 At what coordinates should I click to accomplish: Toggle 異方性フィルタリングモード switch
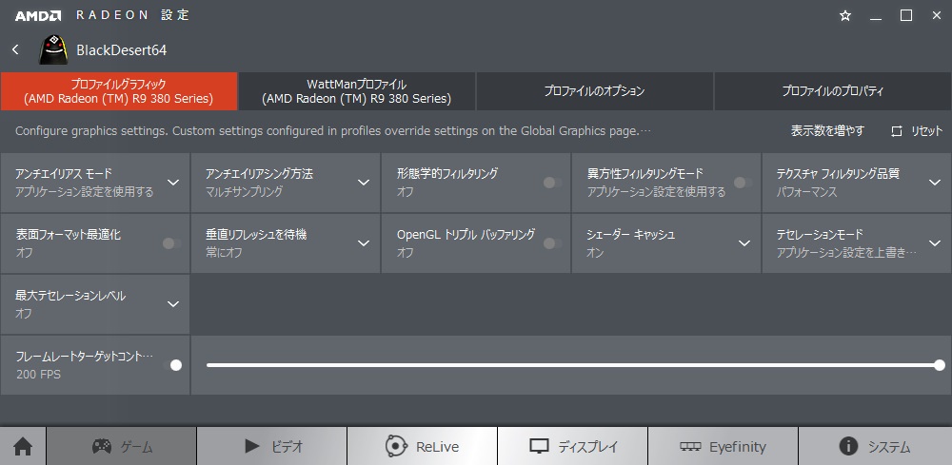coord(743,183)
